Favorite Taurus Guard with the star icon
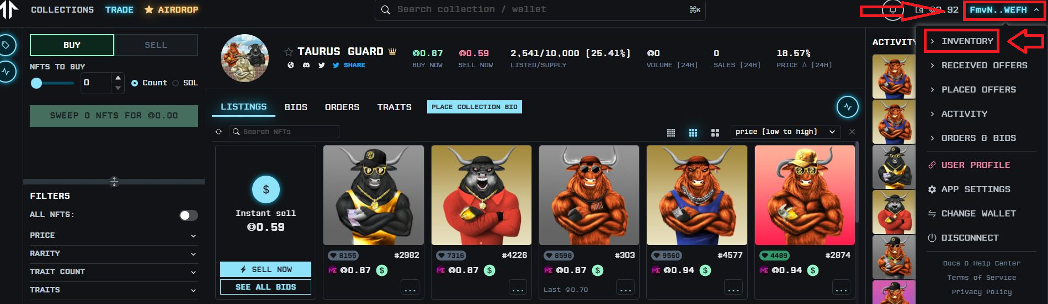1048x304 pixels. pos(289,52)
